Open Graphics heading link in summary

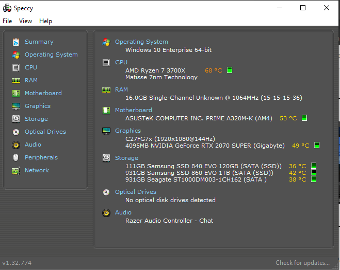[128, 131]
